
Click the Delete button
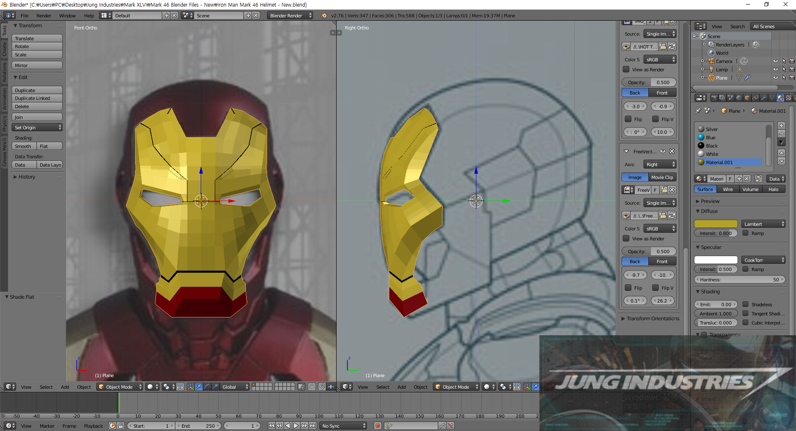[37, 107]
